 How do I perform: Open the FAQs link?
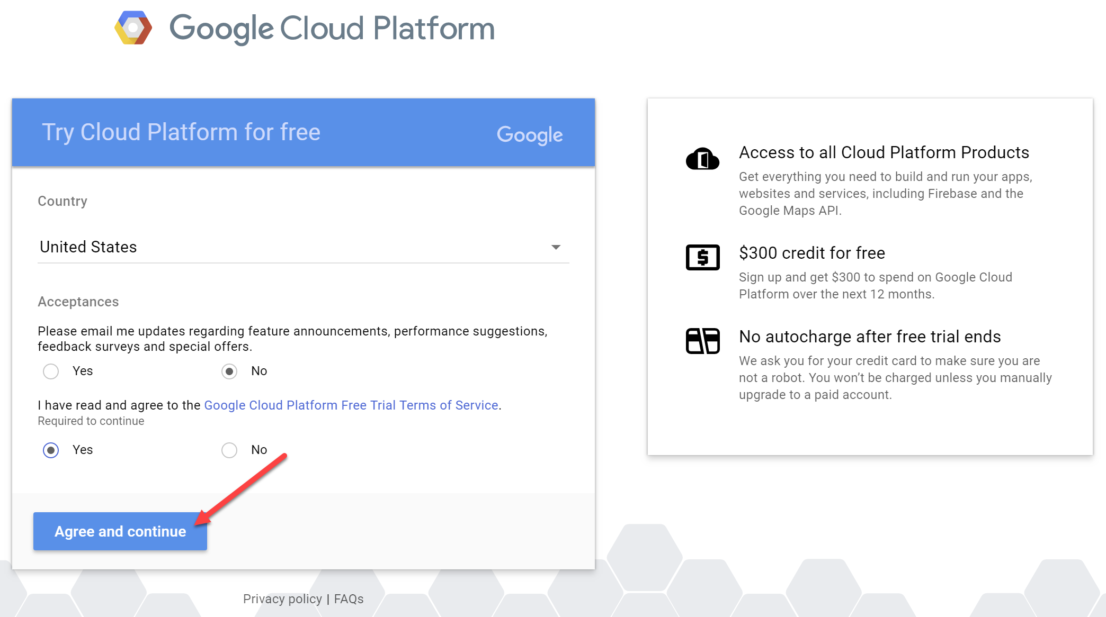point(349,599)
